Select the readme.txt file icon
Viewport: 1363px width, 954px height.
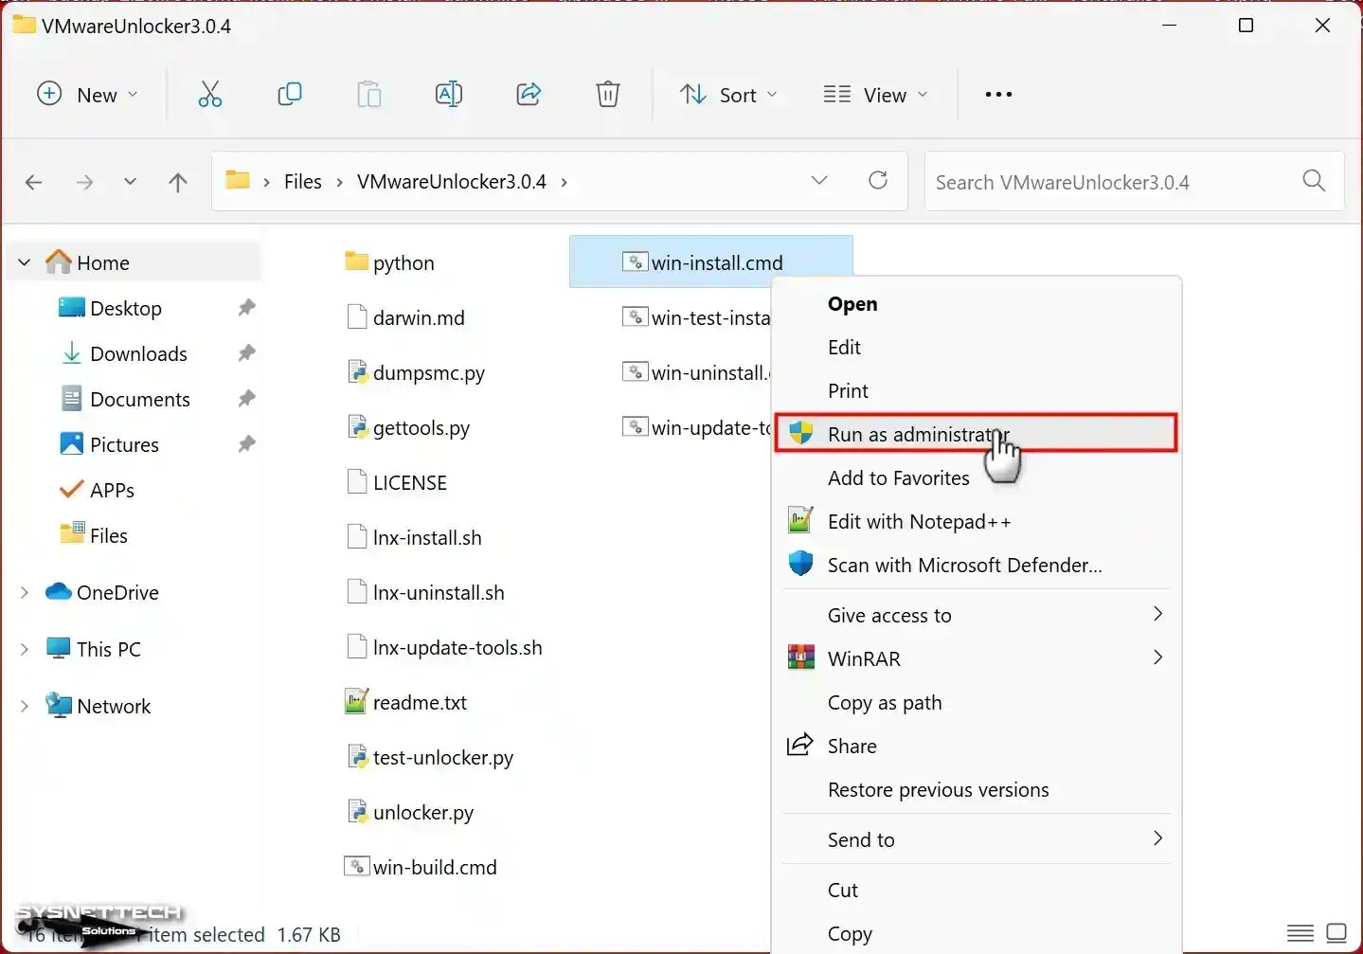click(x=356, y=702)
